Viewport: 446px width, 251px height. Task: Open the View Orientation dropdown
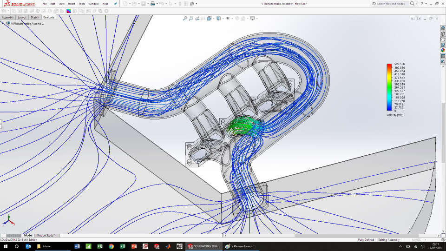(210, 19)
